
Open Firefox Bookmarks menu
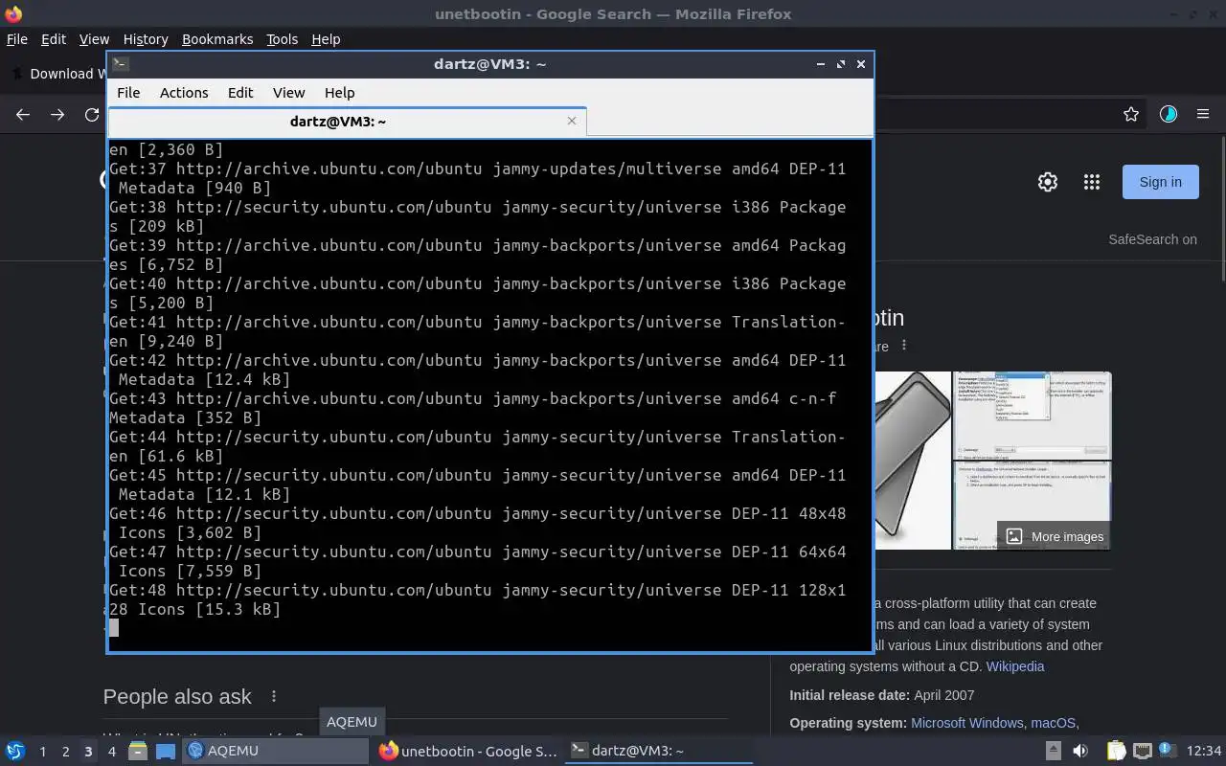pyautogui.click(x=217, y=39)
